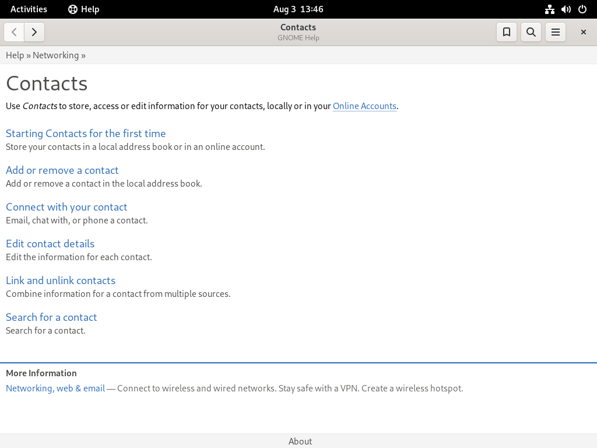Click 'Combine information for a contact from multiple sources.'
Viewport: 597px width, 448px height.
click(x=118, y=294)
